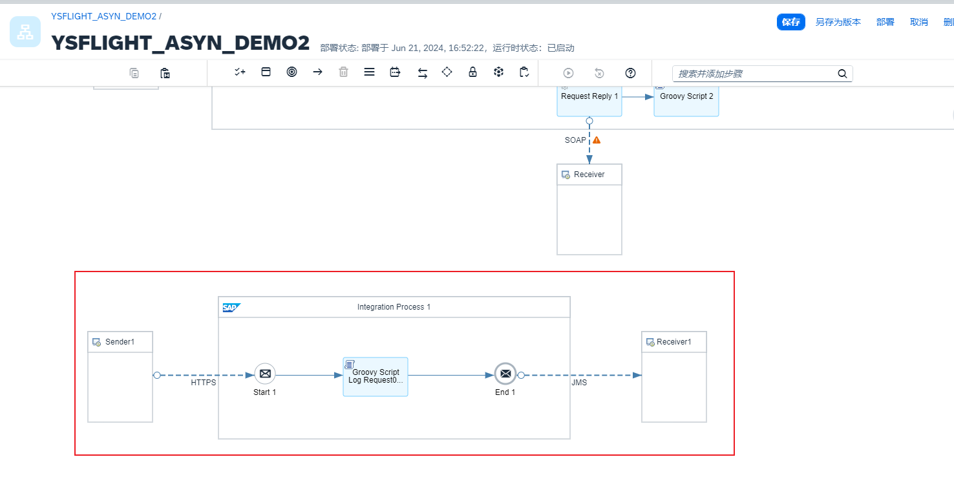Click the 取消 cancel button
The image size is (954, 479).
(x=918, y=22)
